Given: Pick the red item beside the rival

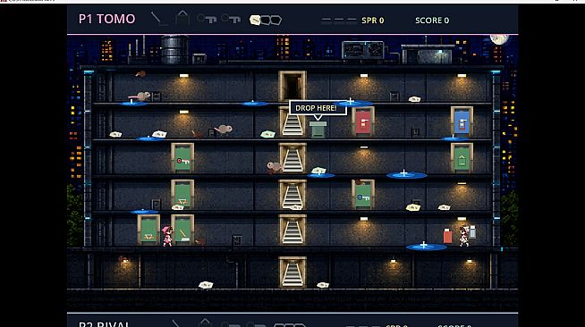Looking at the screenshot, I should (448, 236).
